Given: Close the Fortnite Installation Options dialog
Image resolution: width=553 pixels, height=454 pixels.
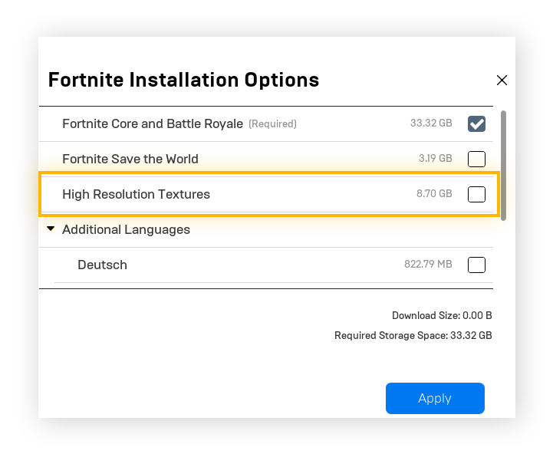Looking at the screenshot, I should pyautogui.click(x=502, y=80).
